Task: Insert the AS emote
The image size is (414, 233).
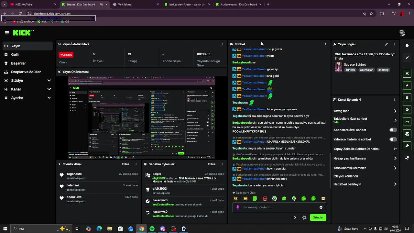Action: (235, 199)
